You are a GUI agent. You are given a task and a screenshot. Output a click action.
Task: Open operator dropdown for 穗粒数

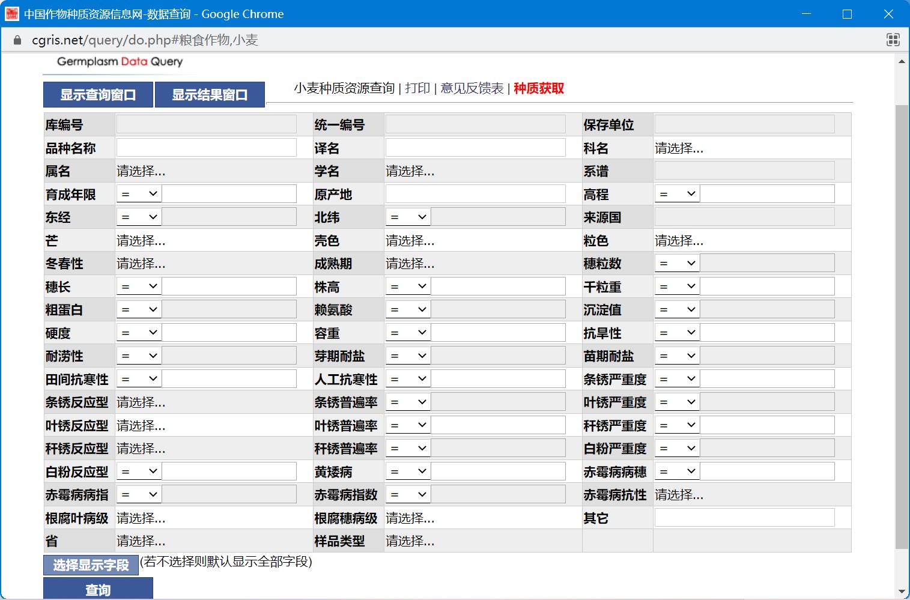pos(677,263)
